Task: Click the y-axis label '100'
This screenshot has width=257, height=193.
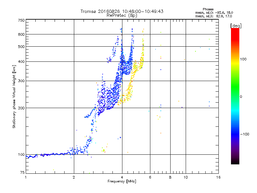Action: tap(21, 155)
